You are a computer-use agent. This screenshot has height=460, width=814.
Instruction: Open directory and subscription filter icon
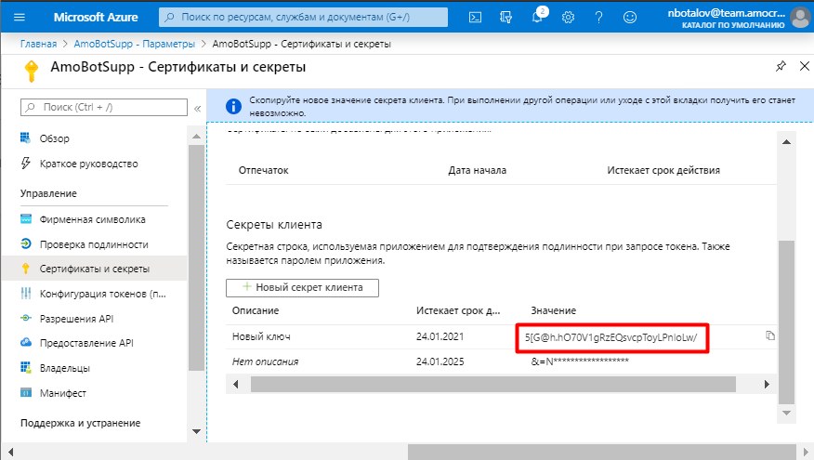click(x=505, y=17)
